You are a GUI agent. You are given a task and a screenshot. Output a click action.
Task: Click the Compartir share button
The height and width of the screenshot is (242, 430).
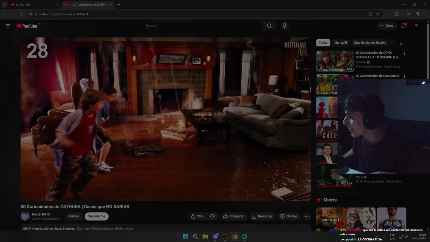pyautogui.click(x=233, y=216)
